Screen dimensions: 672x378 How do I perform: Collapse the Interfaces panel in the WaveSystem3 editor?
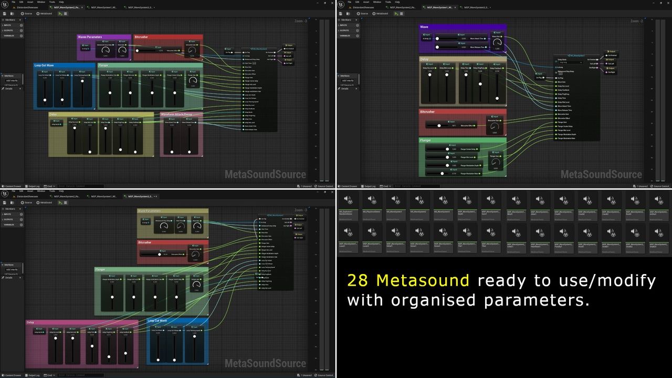2,265
